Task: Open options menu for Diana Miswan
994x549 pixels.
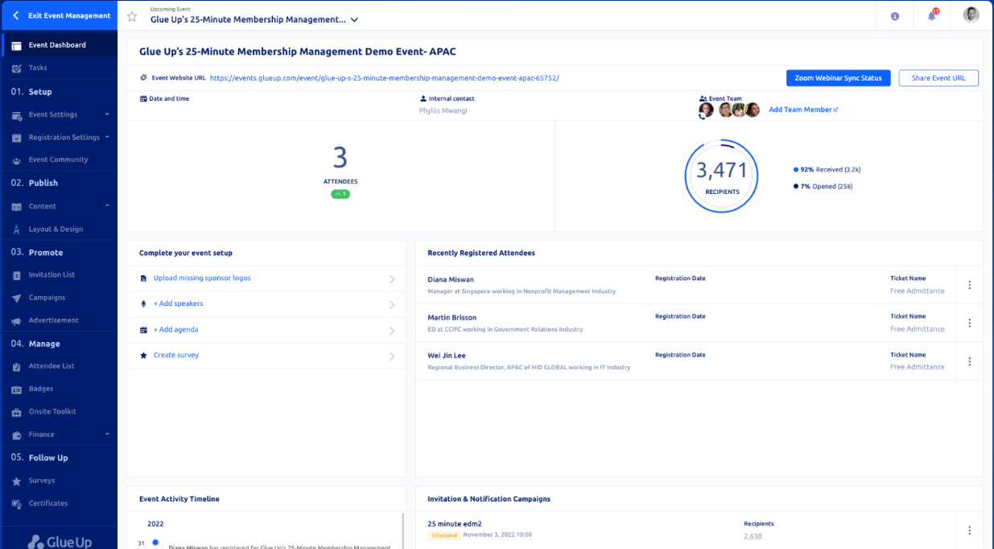Action: pos(969,285)
